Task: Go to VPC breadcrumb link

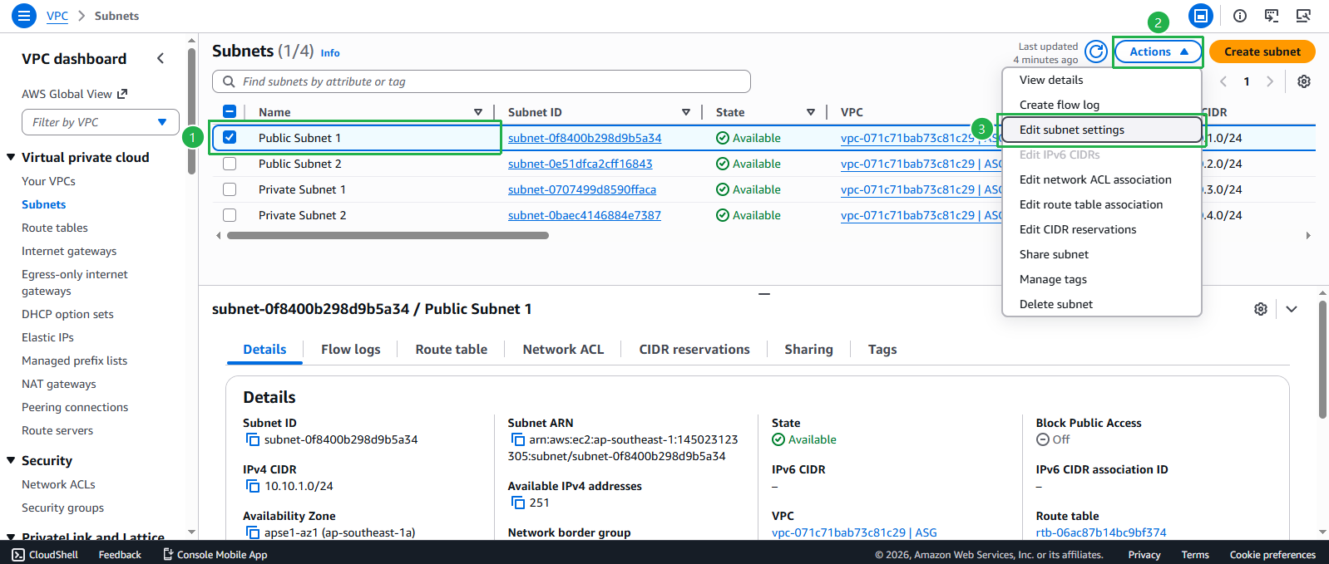Action: 57,16
